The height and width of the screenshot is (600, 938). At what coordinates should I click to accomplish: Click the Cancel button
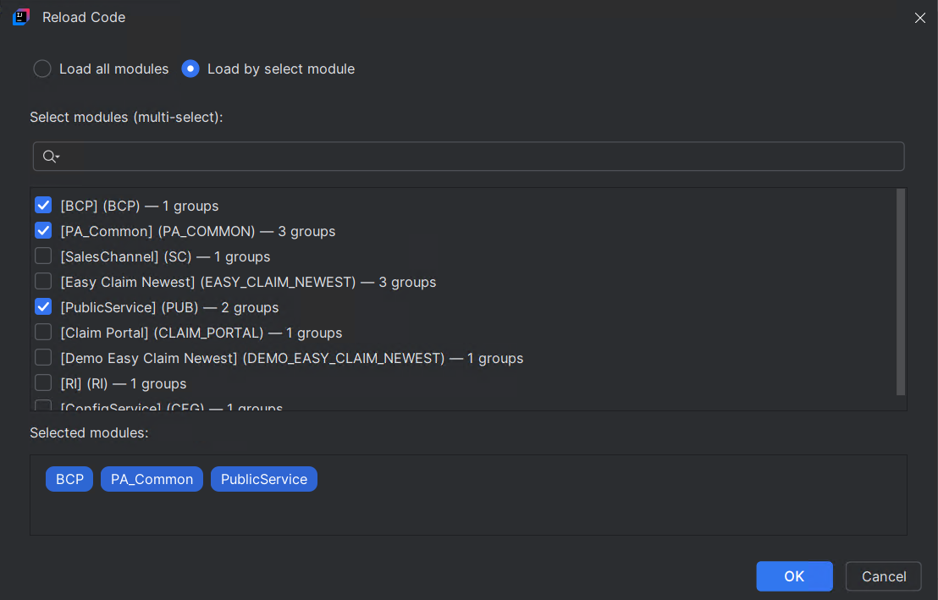coord(884,576)
